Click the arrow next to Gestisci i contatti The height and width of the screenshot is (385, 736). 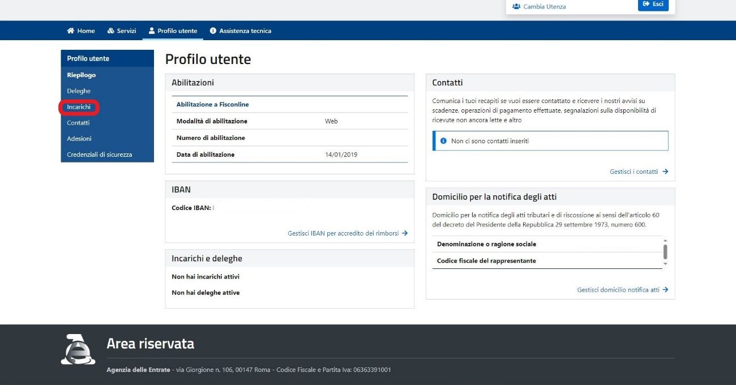click(x=665, y=172)
